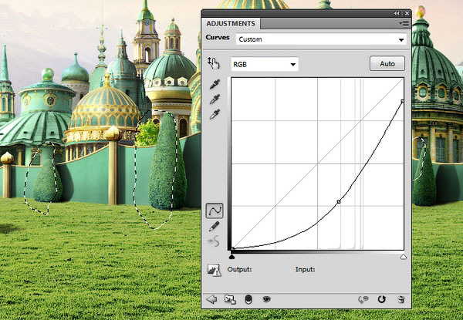Click the smooth curve values icon

(214, 241)
